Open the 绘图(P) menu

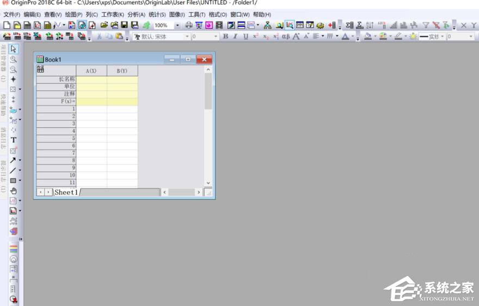point(73,14)
